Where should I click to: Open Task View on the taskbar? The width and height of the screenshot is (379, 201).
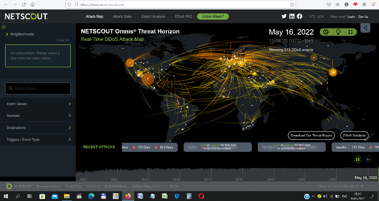(30, 196)
